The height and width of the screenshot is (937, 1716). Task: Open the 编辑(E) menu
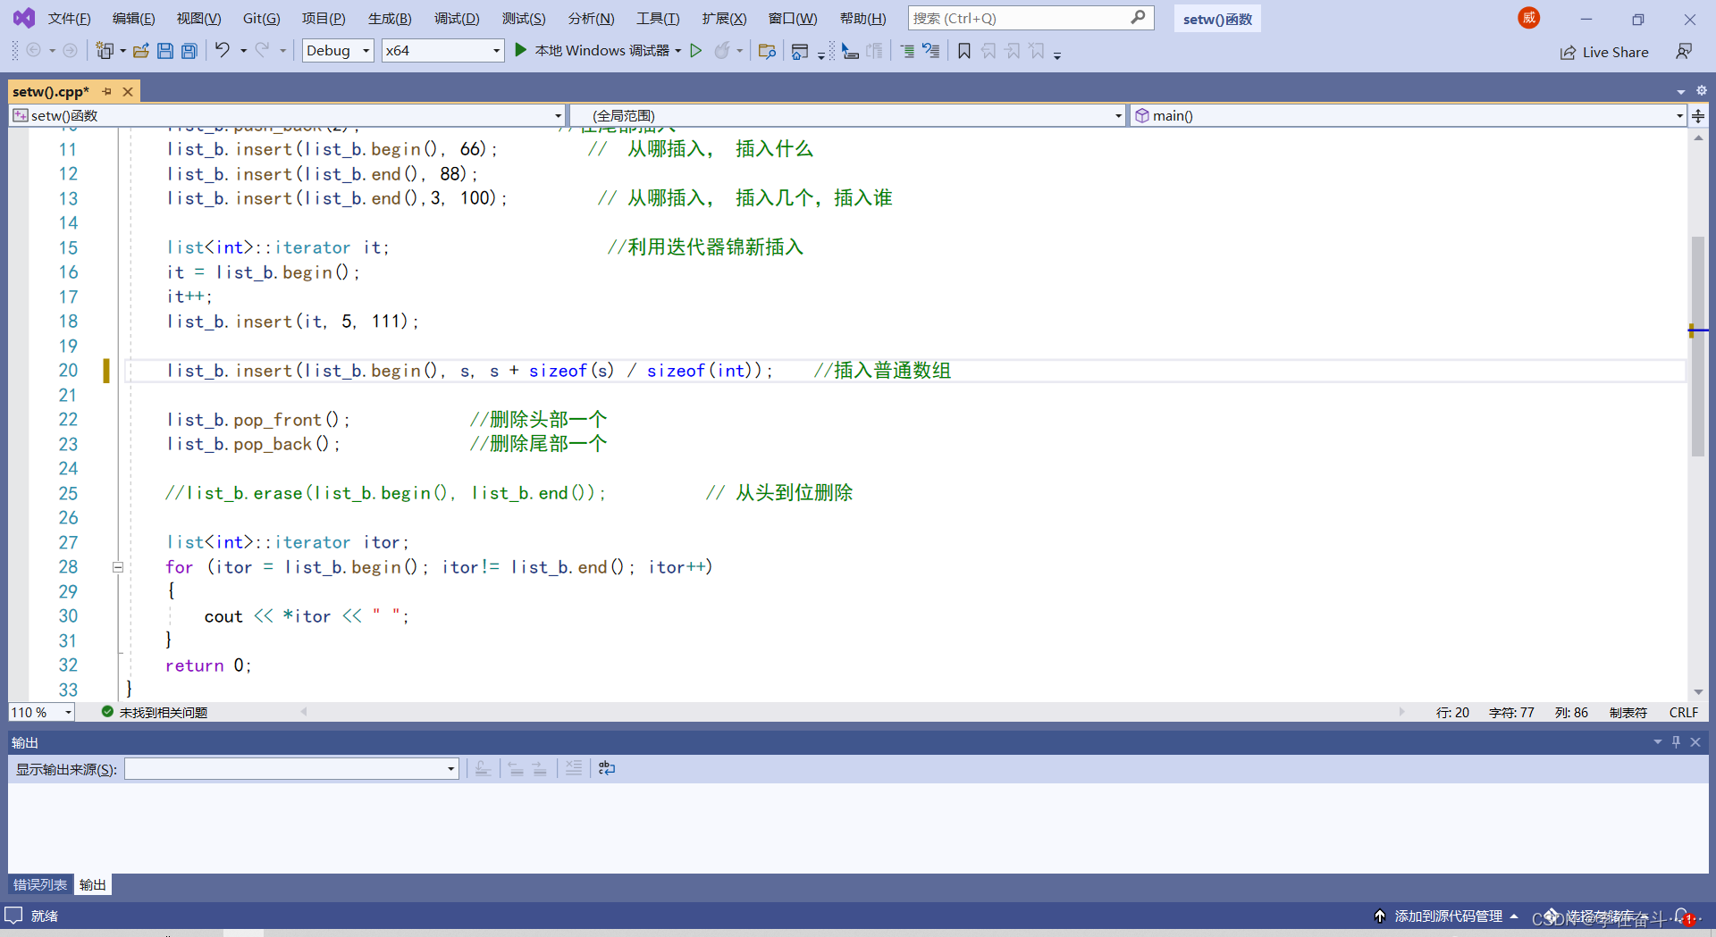[x=133, y=18]
